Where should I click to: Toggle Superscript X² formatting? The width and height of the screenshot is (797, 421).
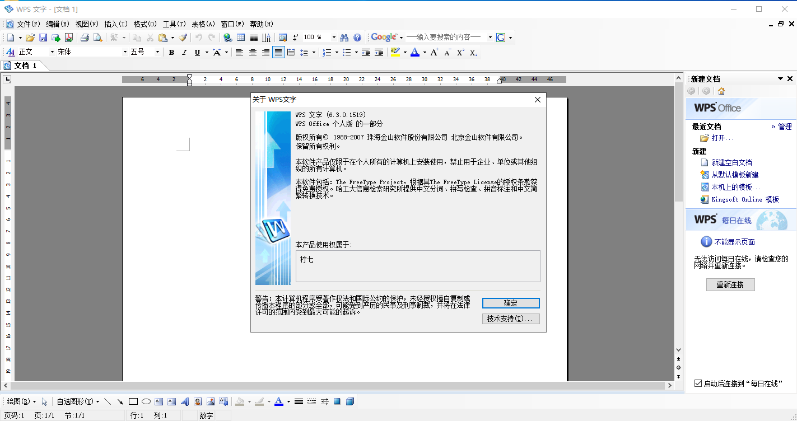(460, 52)
